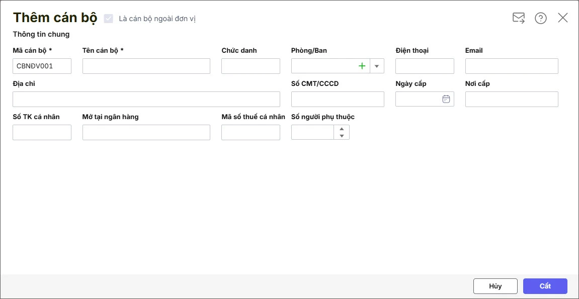This screenshot has width=579, height=299.
Task: Click the Mở tại ngân hàng field
Action: (x=146, y=132)
